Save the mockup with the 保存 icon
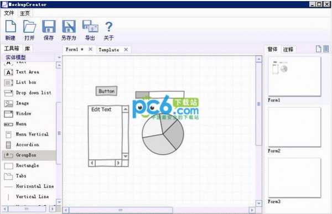 click(49, 27)
